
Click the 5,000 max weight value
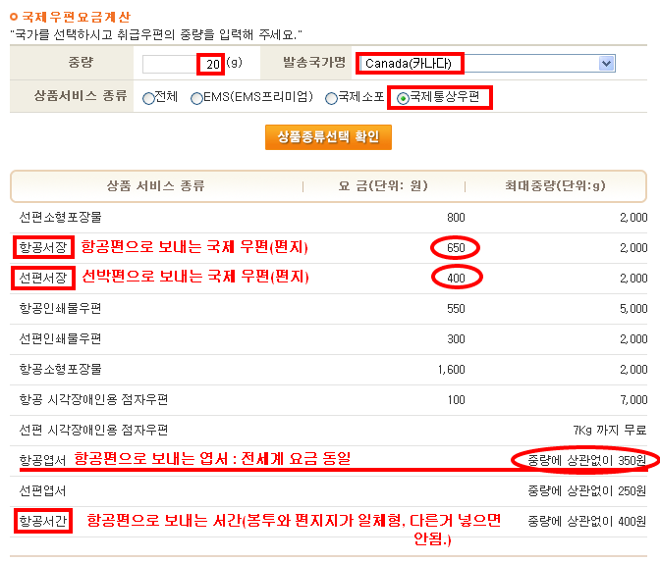coord(633,309)
